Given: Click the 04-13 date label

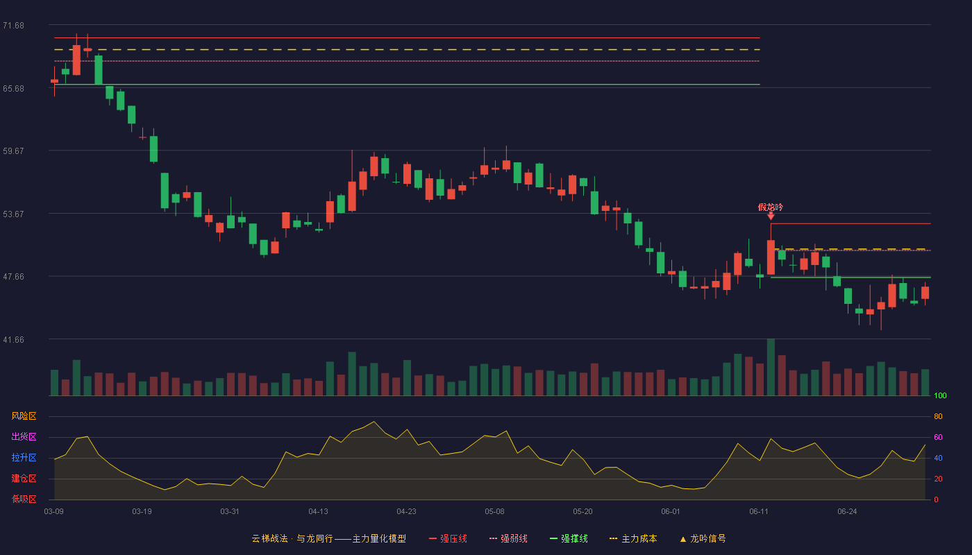Looking at the screenshot, I should 318,511.
